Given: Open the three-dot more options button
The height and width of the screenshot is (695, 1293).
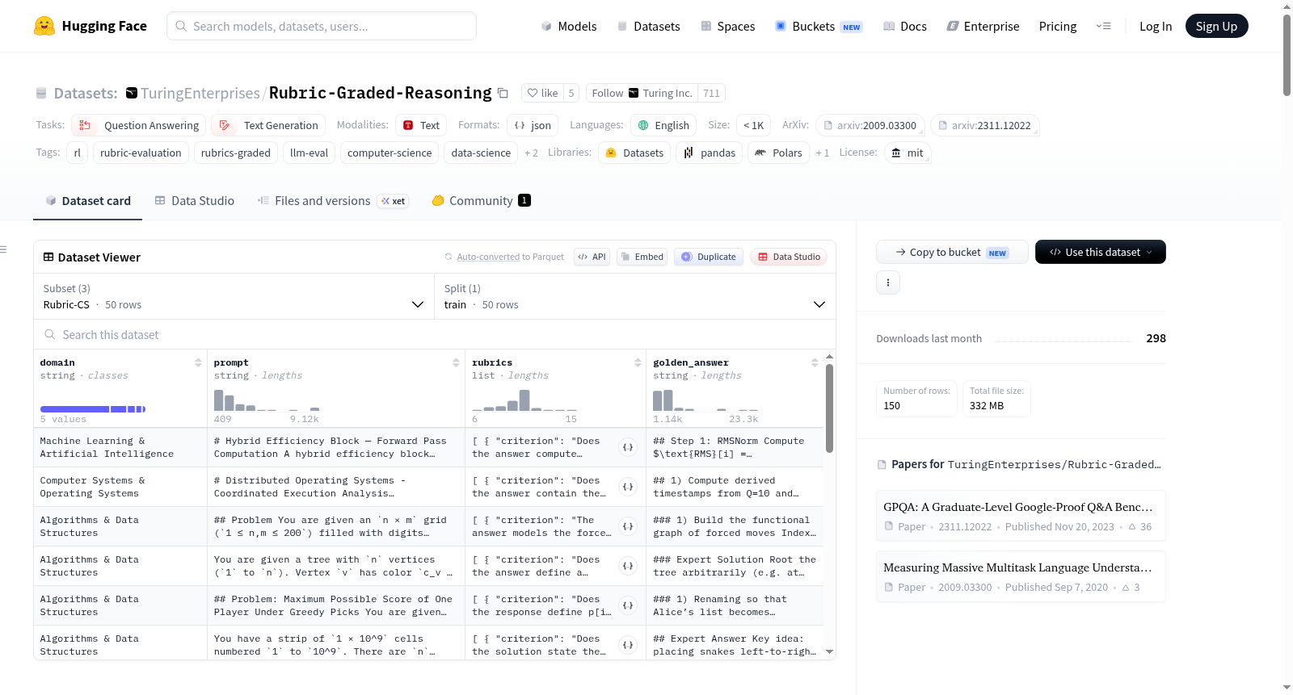Looking at the screenshot, I should click(x=888, y=283).
